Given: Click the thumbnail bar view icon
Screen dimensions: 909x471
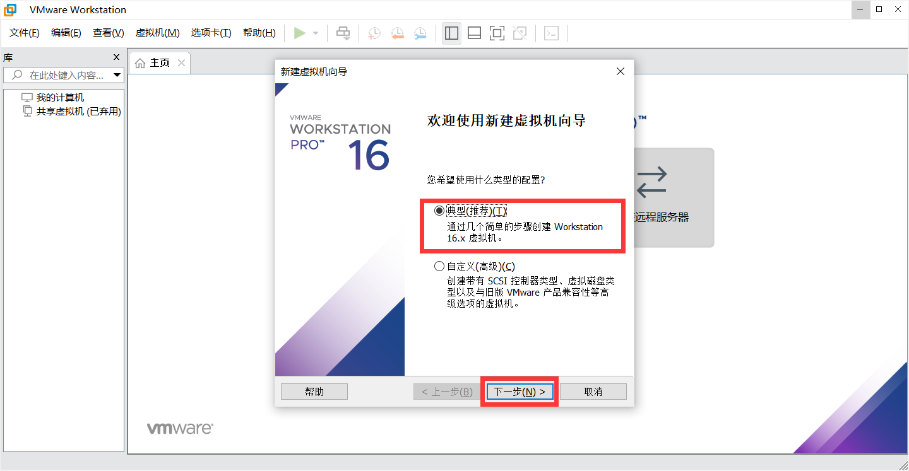Looking at the screenshot, I should click(474, 33).
